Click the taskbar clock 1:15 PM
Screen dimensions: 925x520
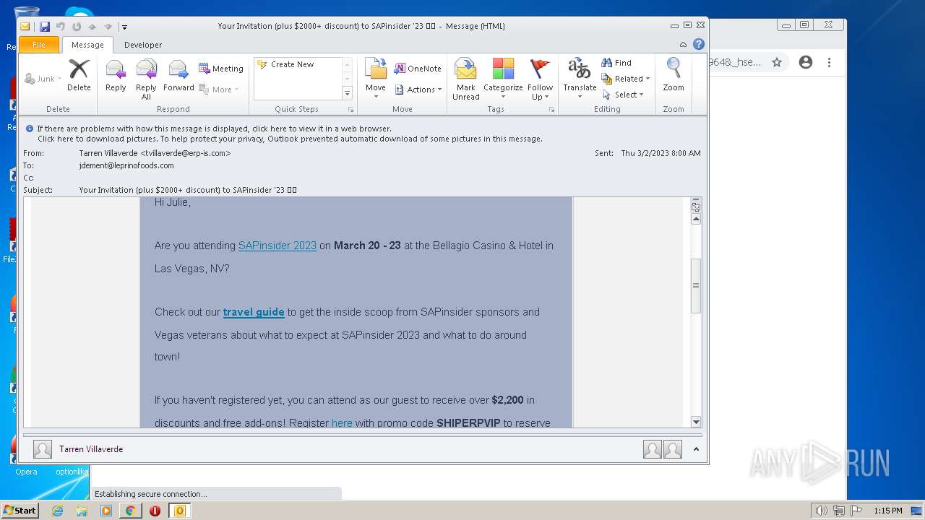pyautogui.click(x=887, y=511)
